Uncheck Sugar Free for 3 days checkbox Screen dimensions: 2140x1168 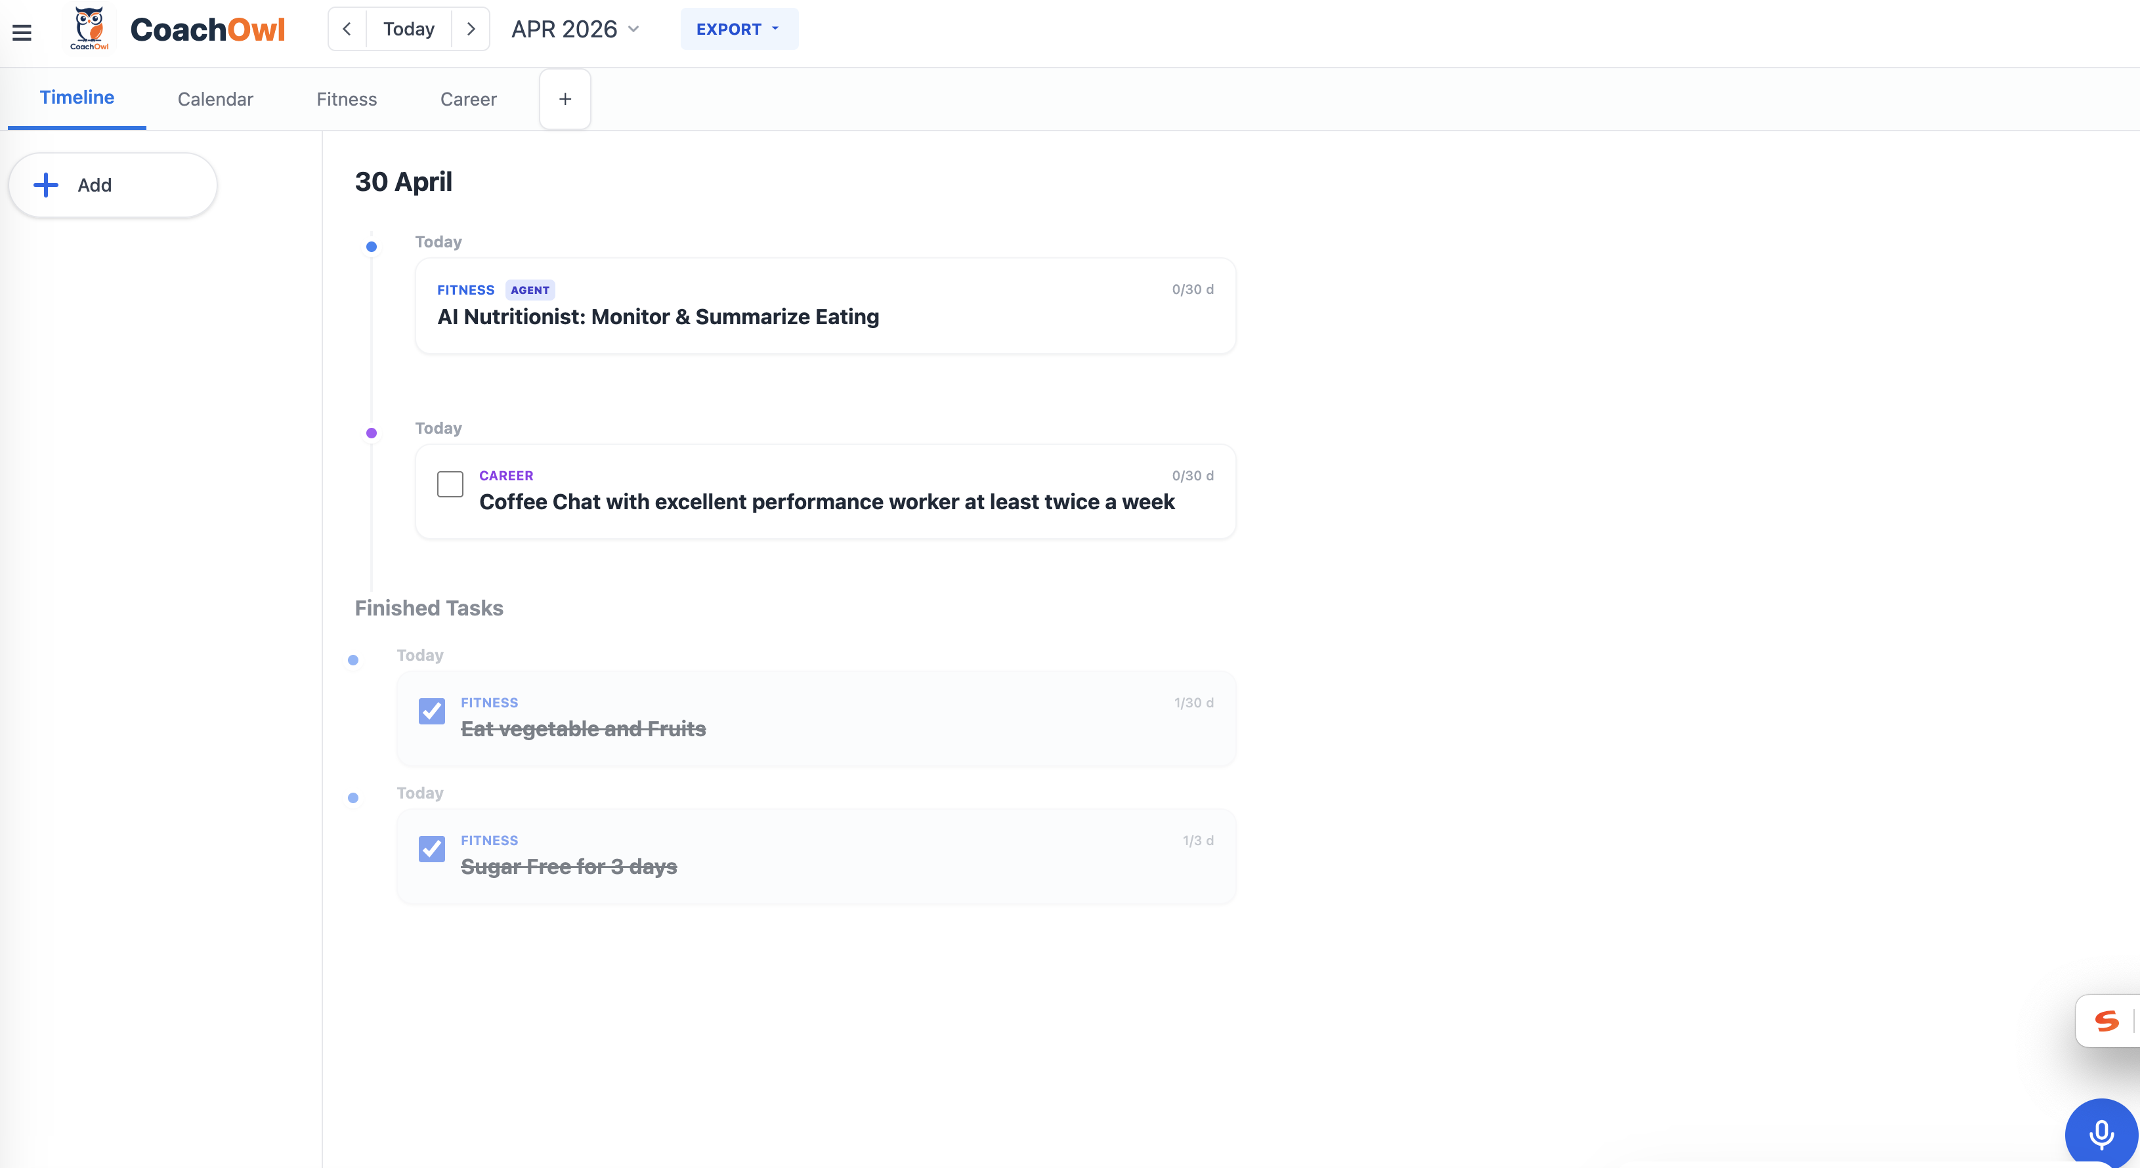(x=432, y=848)
